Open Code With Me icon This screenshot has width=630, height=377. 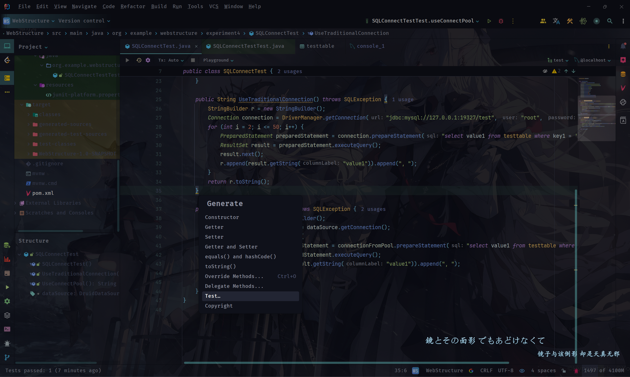tap(543, 21)
